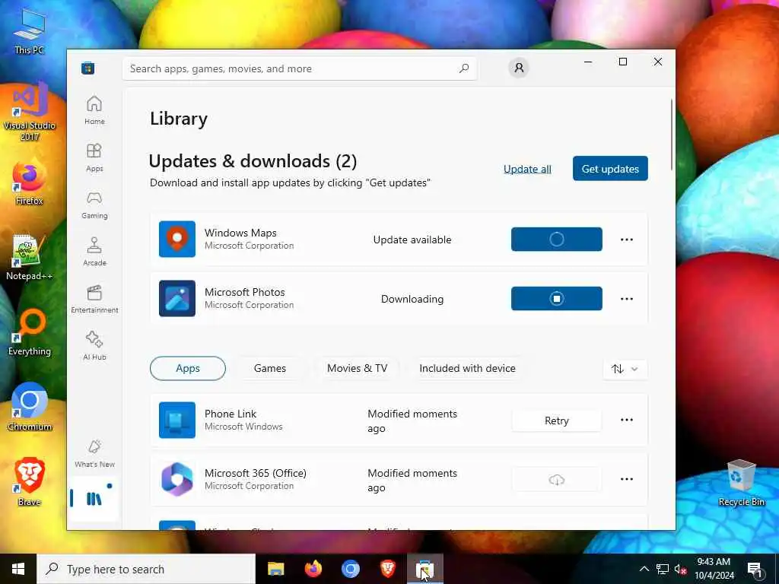Open What's New in the sidebar
The height and width of the screenshot is (584, 779).
click(94, 453)
